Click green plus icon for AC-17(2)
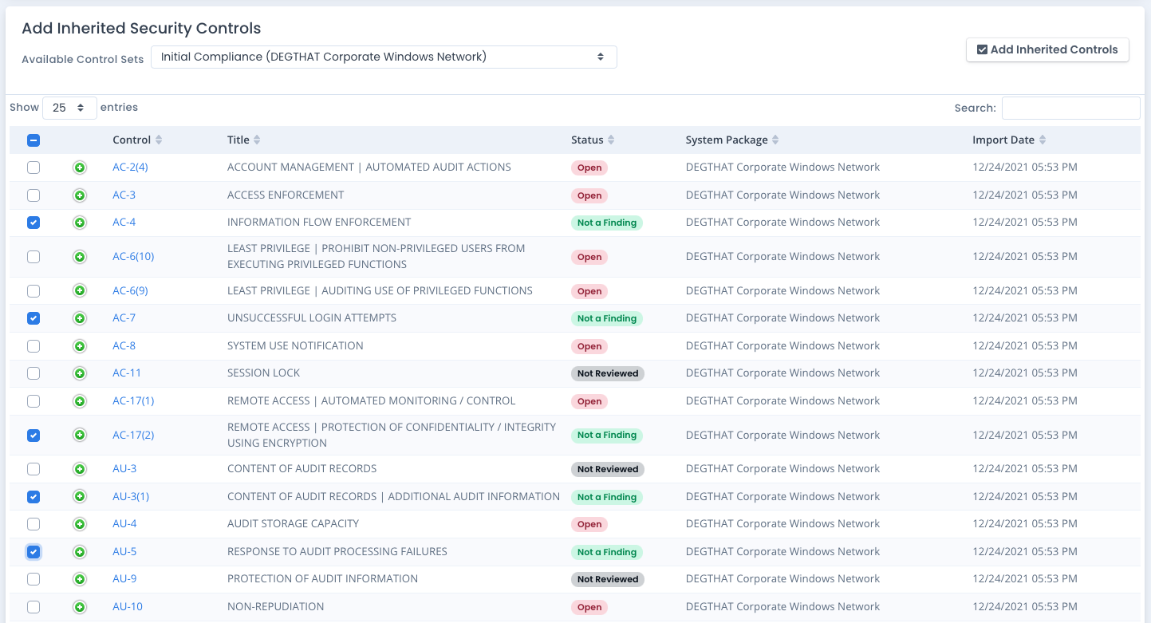The height and width of the screenshot is (623, 1151). point(80,435)
